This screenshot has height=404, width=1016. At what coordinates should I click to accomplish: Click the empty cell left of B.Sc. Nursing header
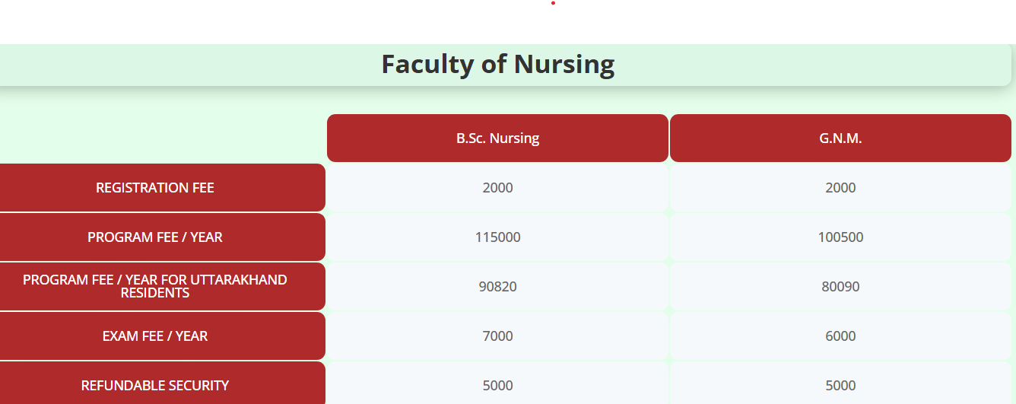163,138
